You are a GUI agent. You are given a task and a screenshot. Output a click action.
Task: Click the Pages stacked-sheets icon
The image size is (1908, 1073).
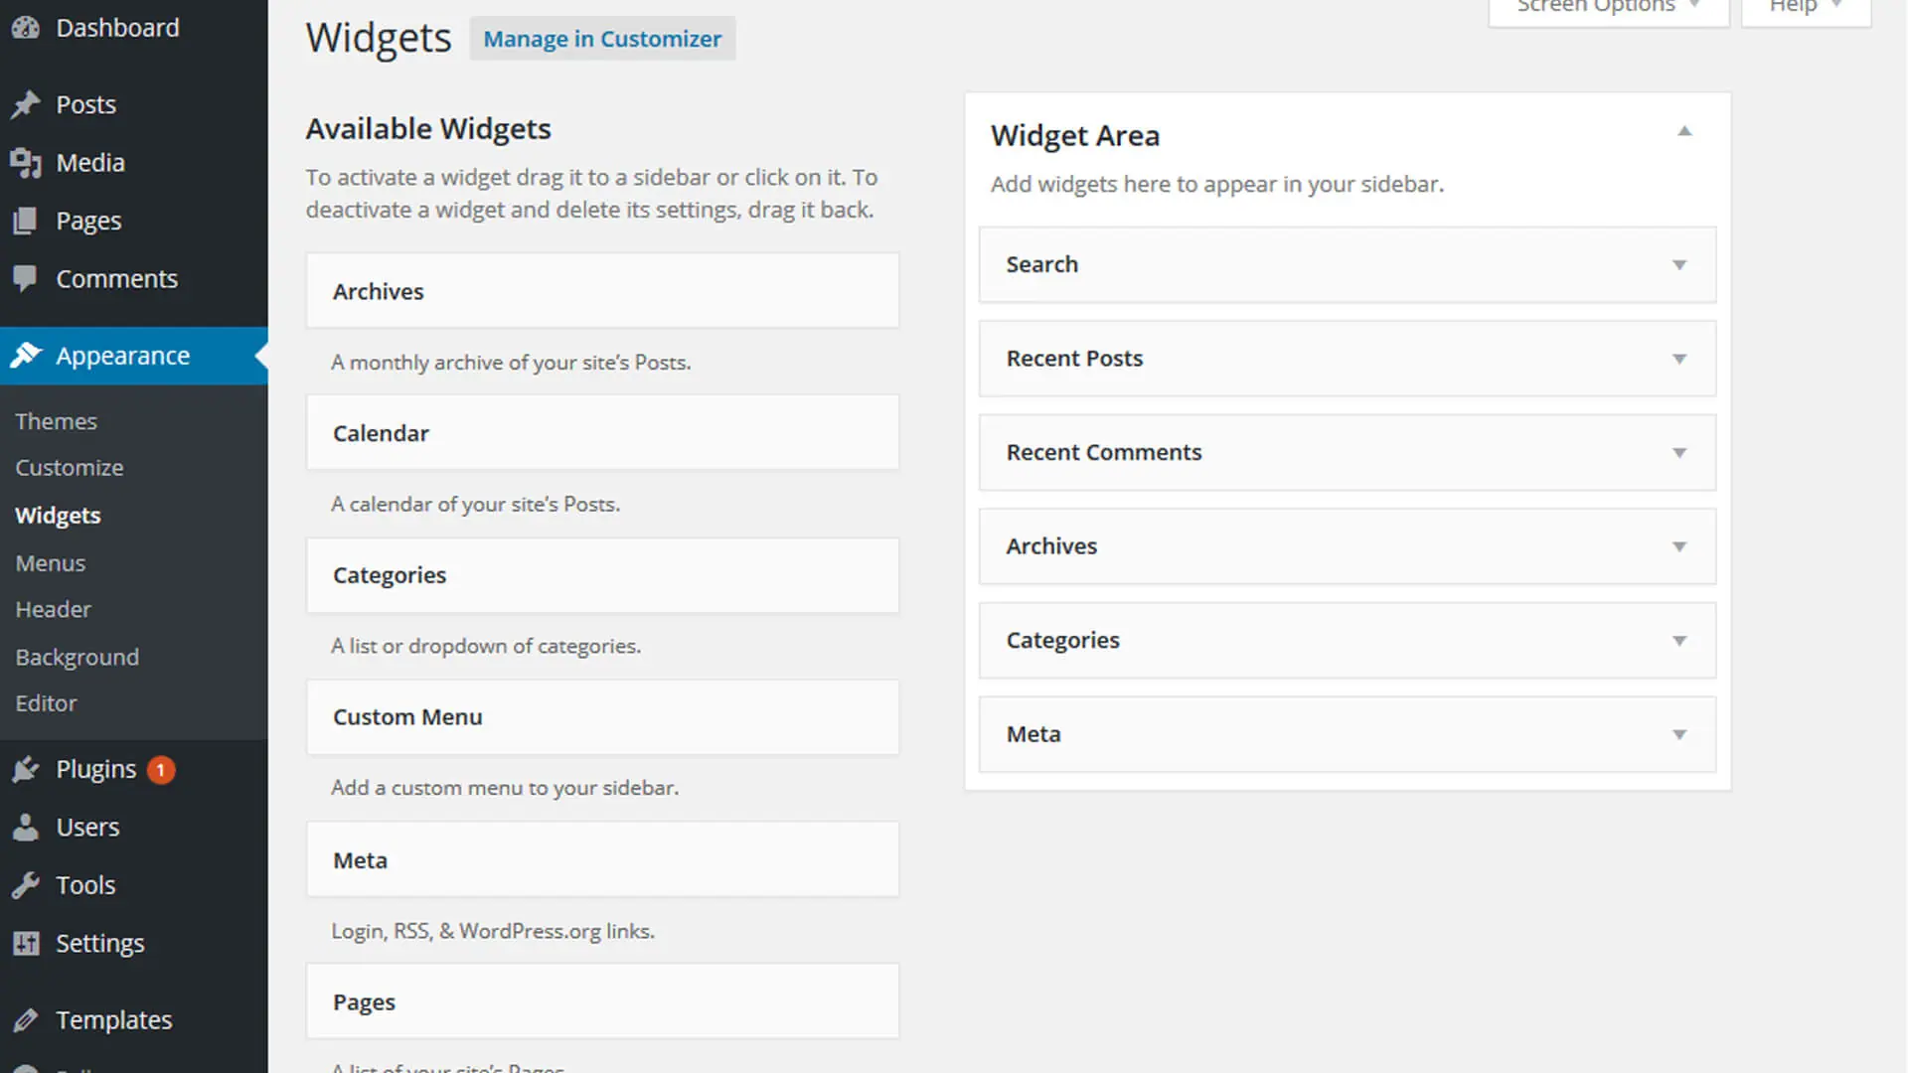click(26, 221)
